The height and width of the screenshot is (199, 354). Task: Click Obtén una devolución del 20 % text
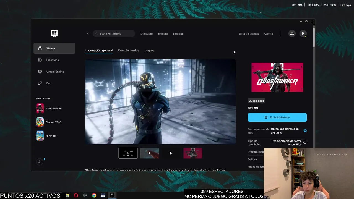point(285,131)
